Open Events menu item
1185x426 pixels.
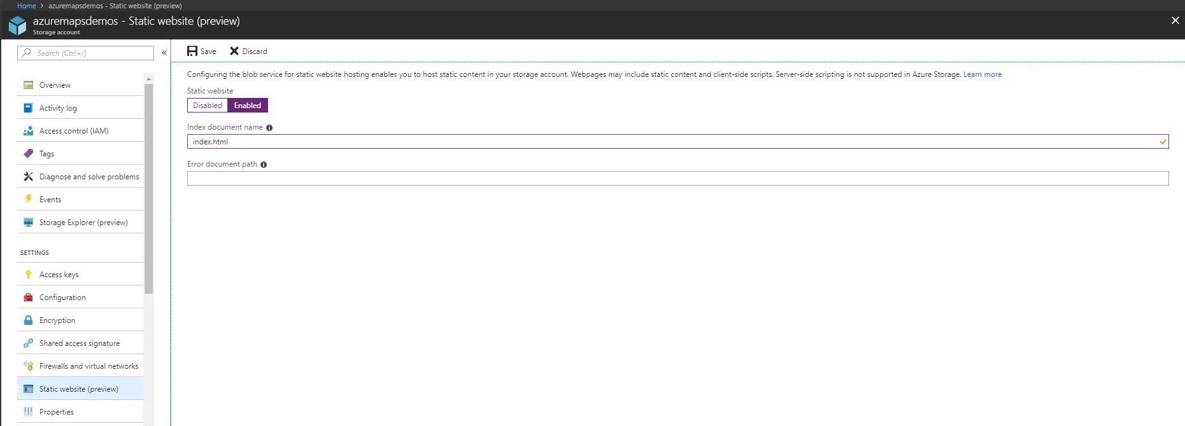80,200
